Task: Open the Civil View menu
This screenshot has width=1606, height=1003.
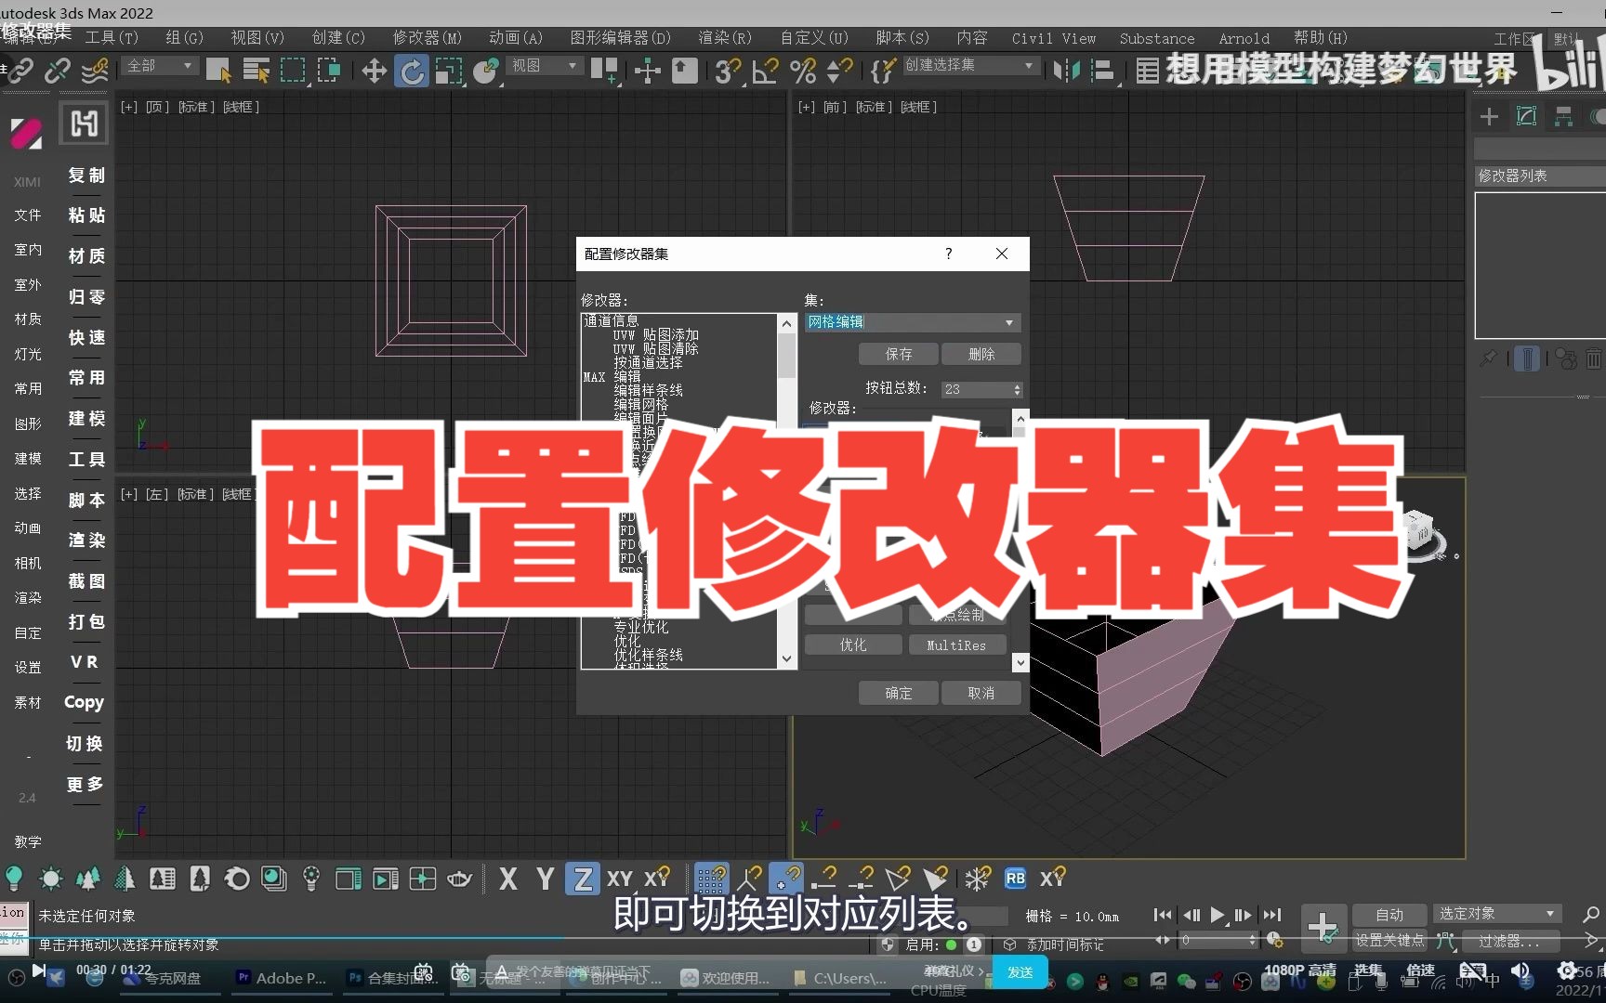Action: (1052, 38)
